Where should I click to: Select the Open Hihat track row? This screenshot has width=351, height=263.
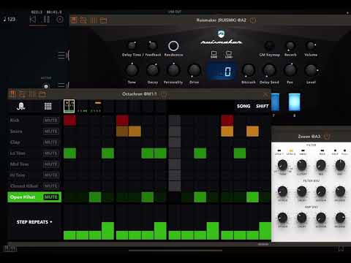tap(34, 197)
